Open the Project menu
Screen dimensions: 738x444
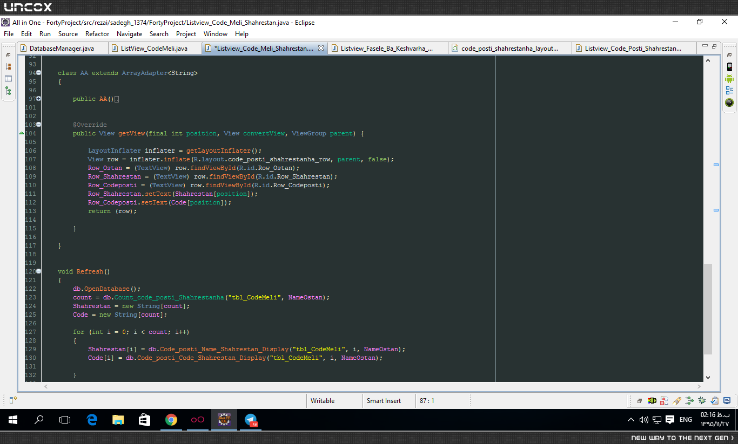coord(186,33)
